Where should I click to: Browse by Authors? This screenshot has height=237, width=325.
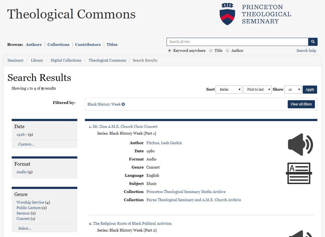(x=33, y=45)
